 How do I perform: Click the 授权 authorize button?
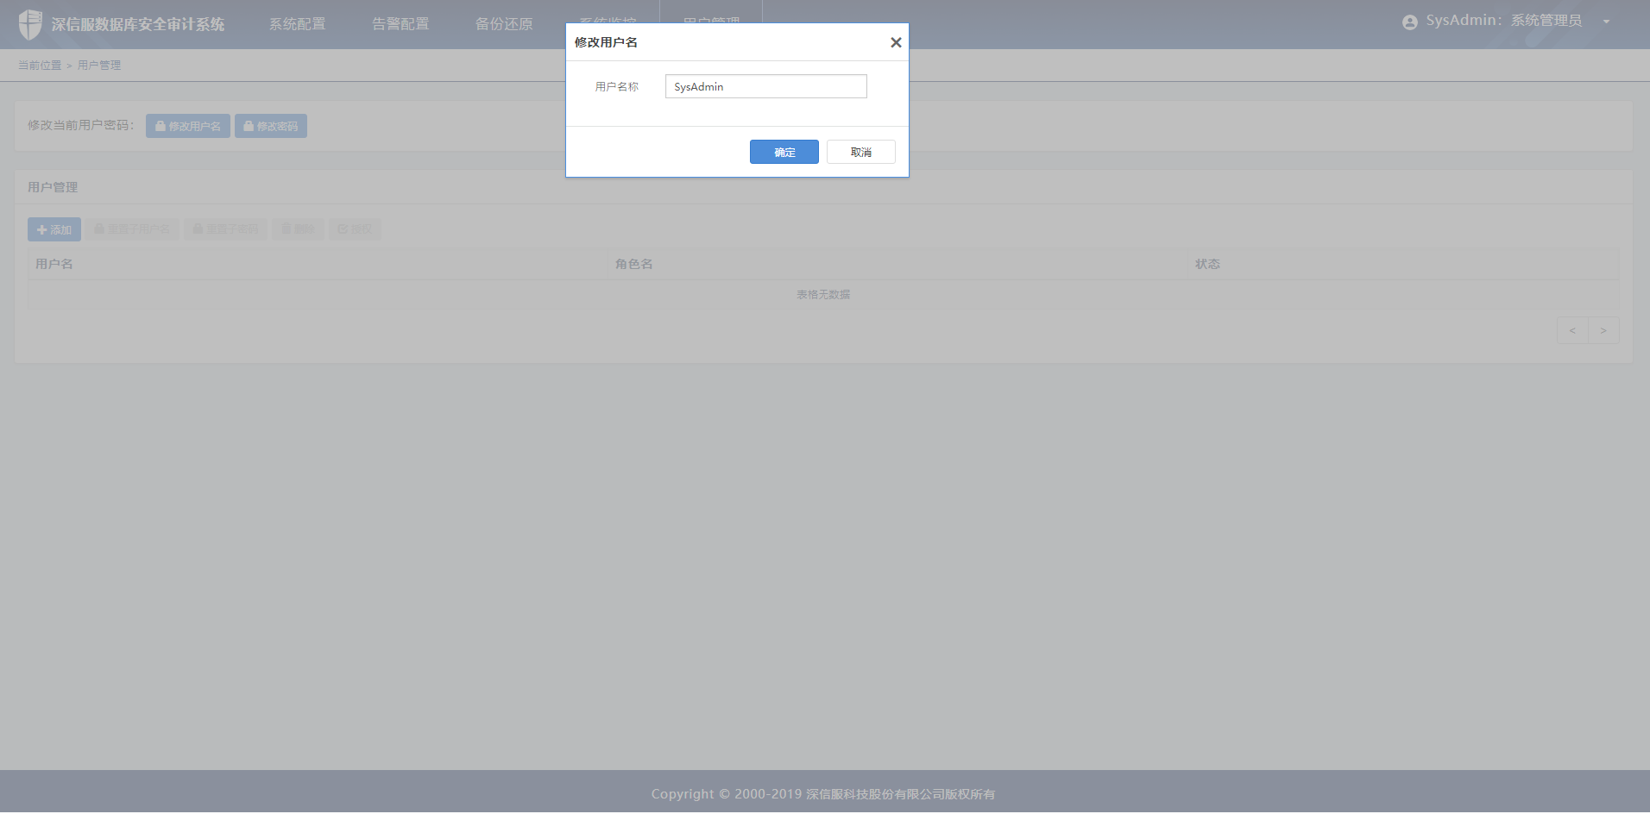(x=355, y=229)
